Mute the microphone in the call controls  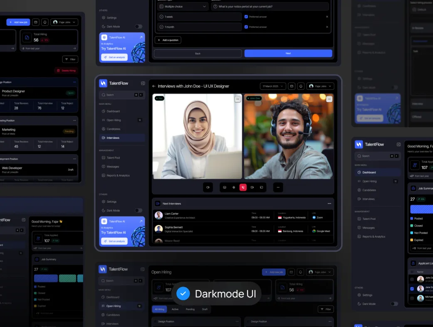234,187
